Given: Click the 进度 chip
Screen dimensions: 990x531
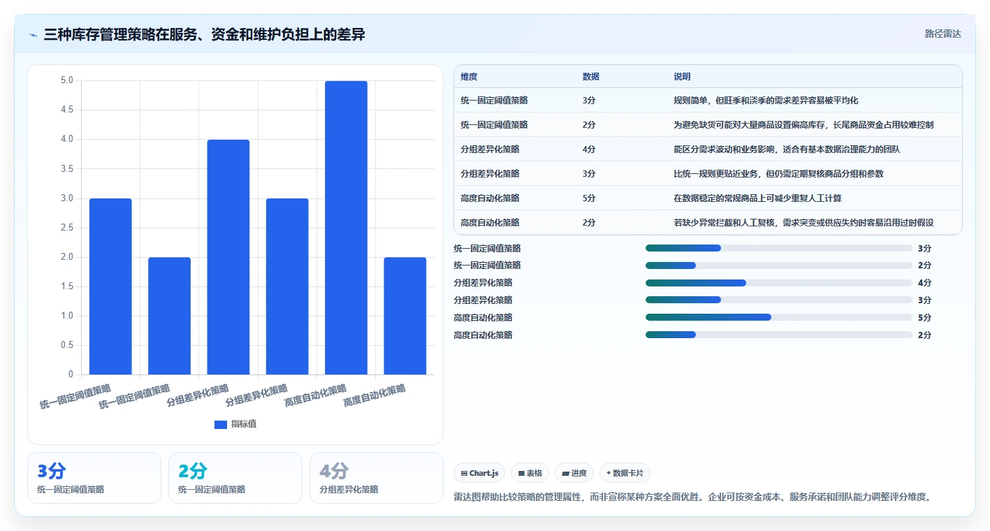Looking at the screenshot, I should 574,473.
